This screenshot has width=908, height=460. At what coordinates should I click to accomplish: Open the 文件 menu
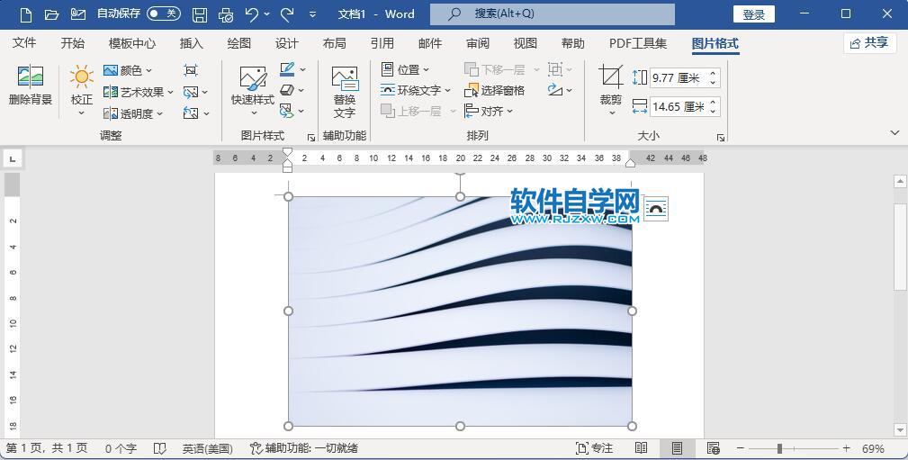24,43
